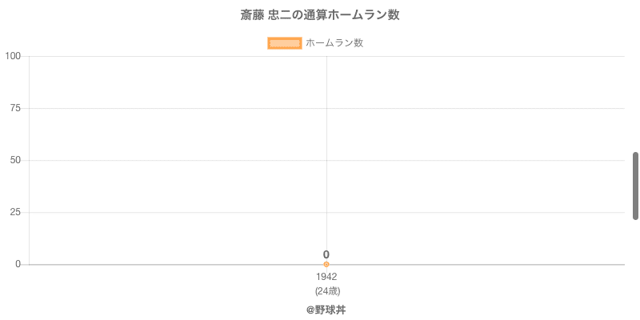Click the 0 y-axis tick label
The image size is (640, 320).
coord(18,264)
